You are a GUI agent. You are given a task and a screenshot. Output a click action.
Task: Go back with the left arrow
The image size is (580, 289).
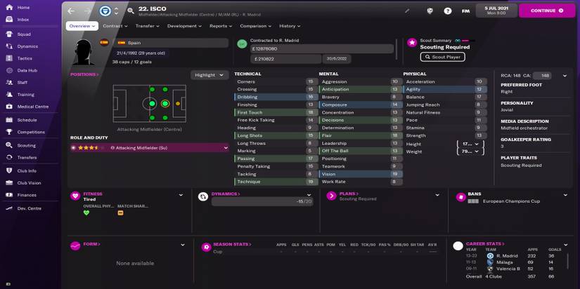click(71, 11)
